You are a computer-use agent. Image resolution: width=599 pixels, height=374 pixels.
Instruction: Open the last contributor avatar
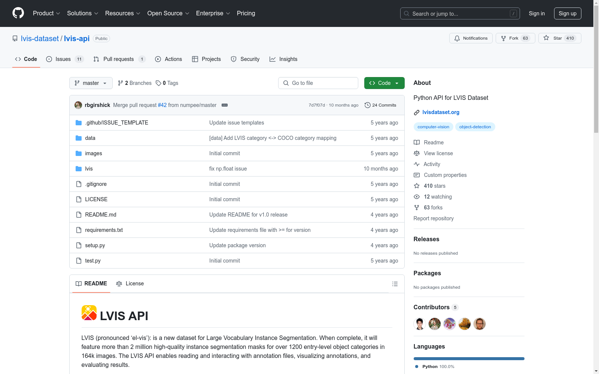[480, 324]
